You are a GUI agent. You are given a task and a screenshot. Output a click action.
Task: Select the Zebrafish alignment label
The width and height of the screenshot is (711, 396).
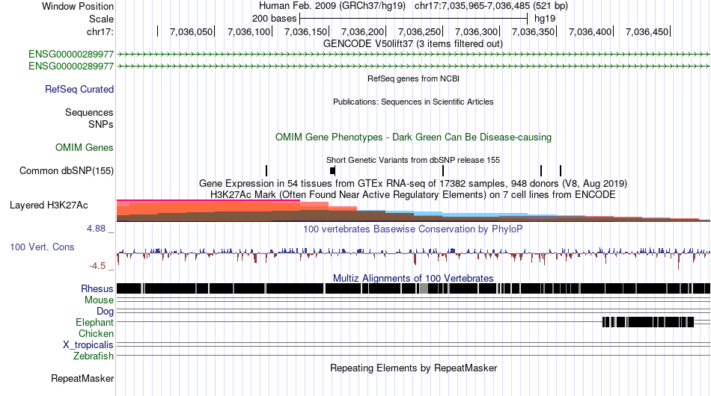click(94, 356)
